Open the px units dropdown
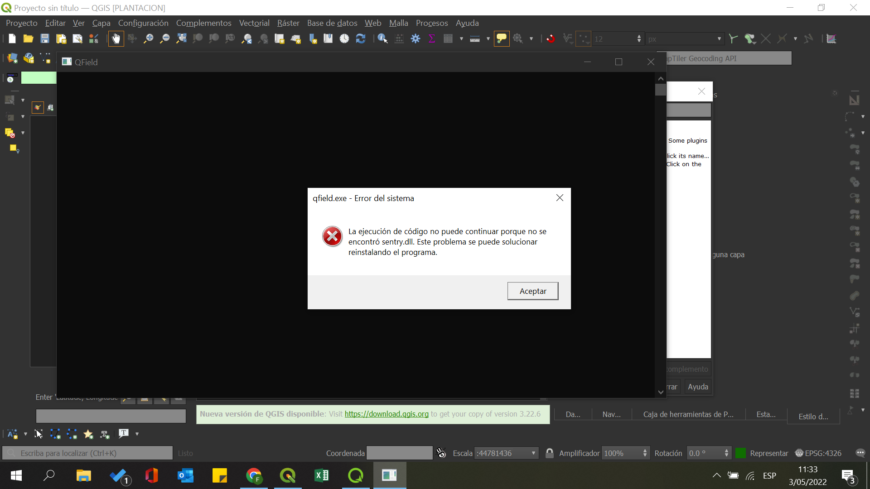870x489 pixels. (x=720, y=38)
